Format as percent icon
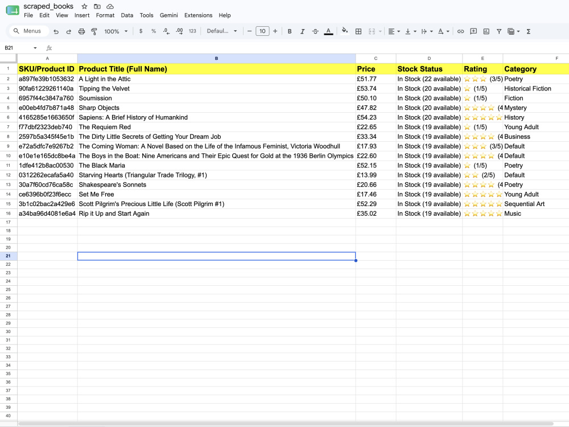Image resolution: width=569 pixels, height=427 pixels. 154,31
